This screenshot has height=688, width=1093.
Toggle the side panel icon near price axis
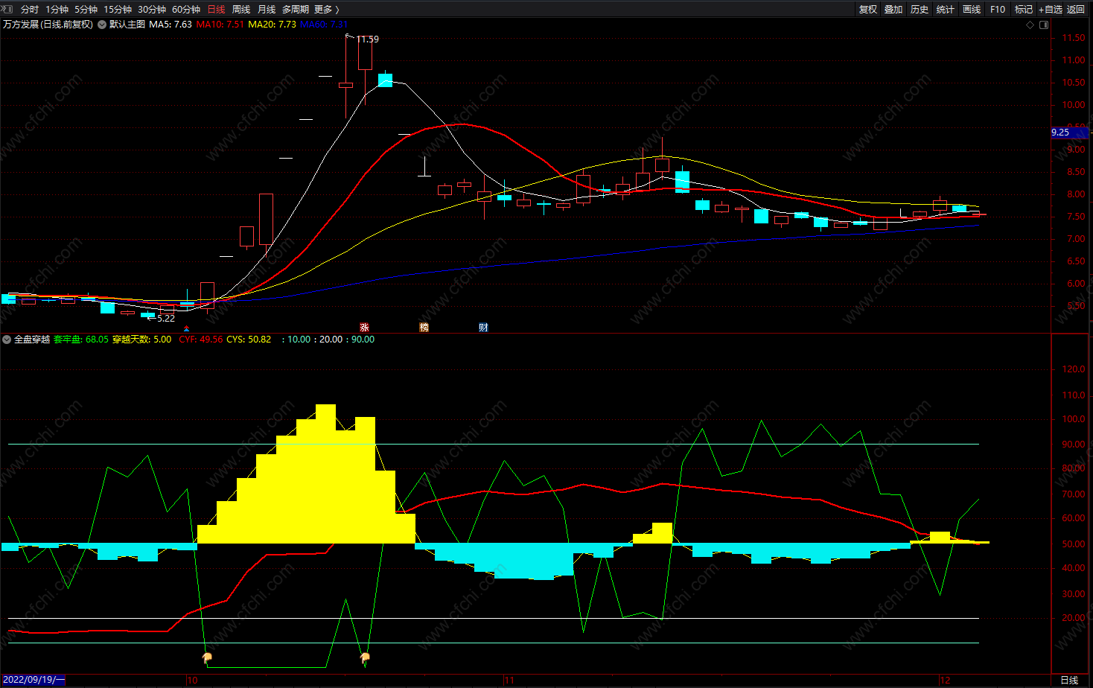tap(1044, 25)
